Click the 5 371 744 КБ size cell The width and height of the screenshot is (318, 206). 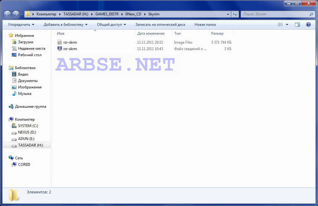(221, 42)
